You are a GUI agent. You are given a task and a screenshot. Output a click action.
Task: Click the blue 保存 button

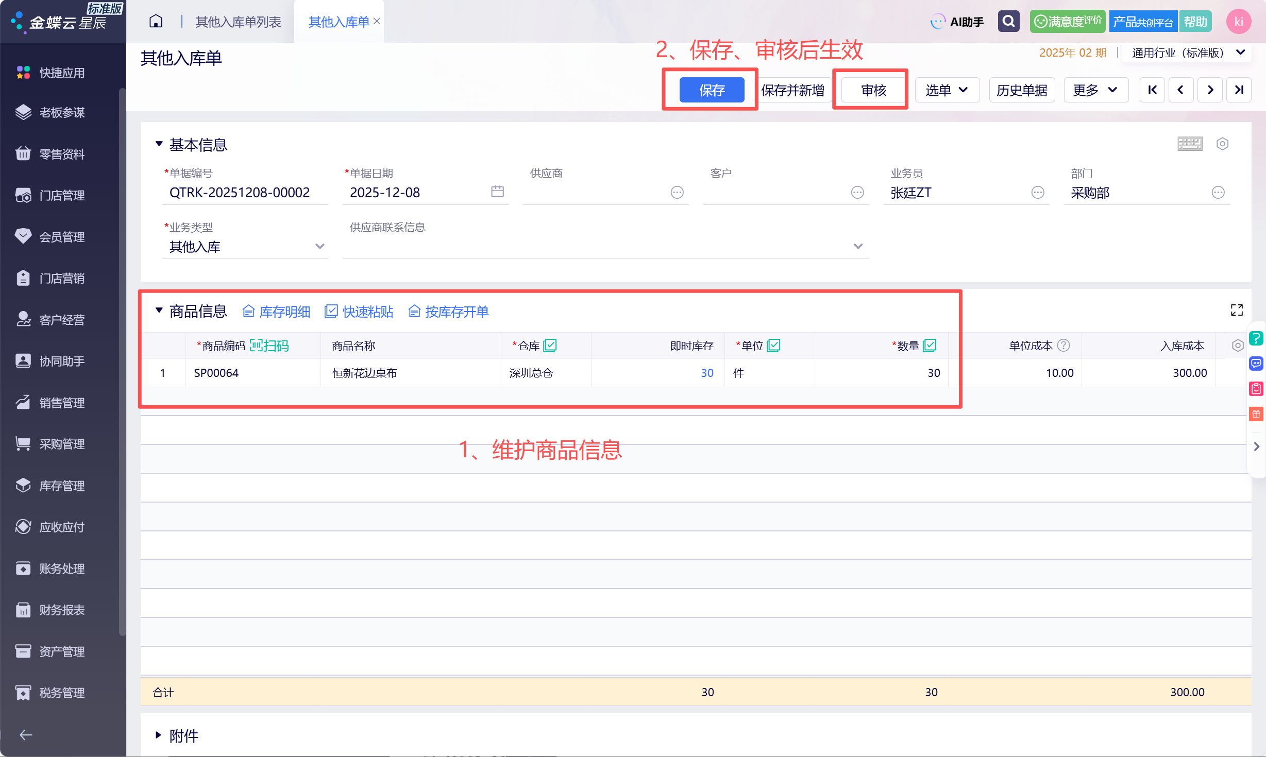(x=712, y=90)
